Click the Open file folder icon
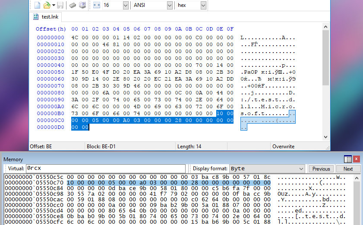Screen dimensions: 363x225 click(x=47, y=5)
